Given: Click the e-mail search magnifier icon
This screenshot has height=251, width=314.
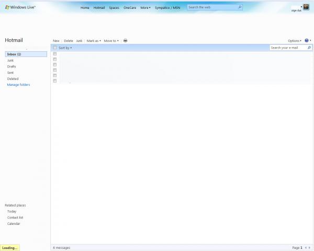Looking at the screenshot, I should point(309,48).
